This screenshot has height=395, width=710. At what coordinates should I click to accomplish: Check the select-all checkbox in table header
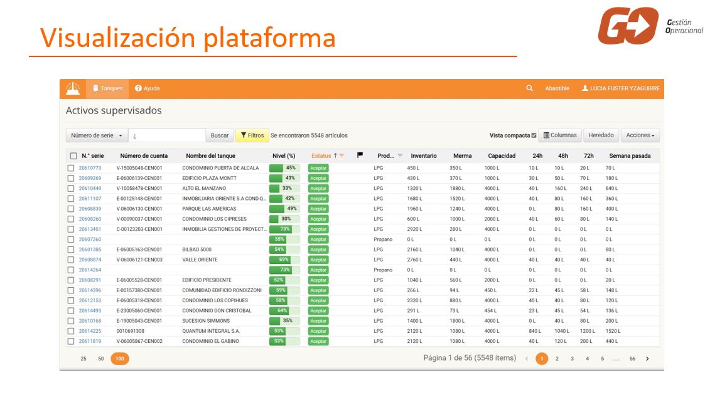click(x=73, y=155)
